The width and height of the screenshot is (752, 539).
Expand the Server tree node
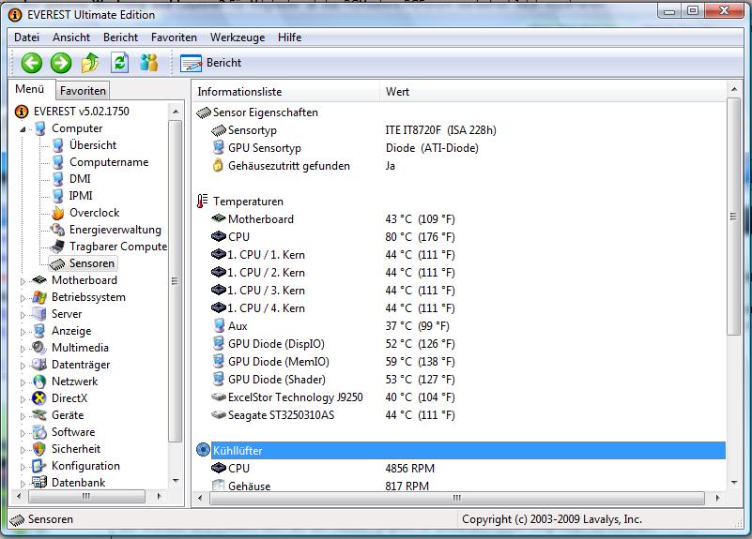(23, 315)
